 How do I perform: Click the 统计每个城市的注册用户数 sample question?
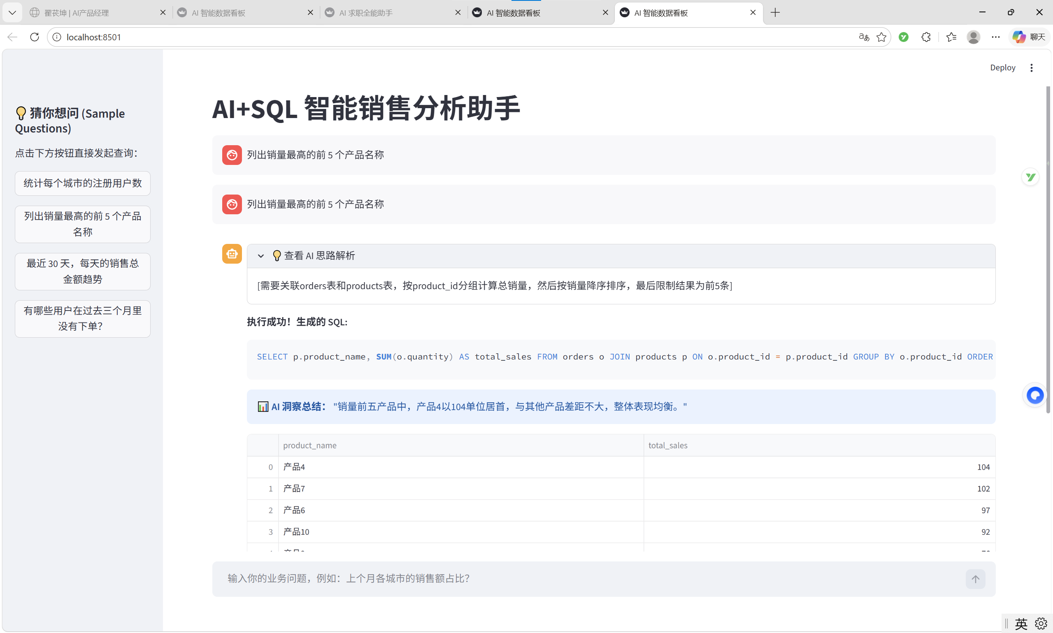[x=82, y=183]
